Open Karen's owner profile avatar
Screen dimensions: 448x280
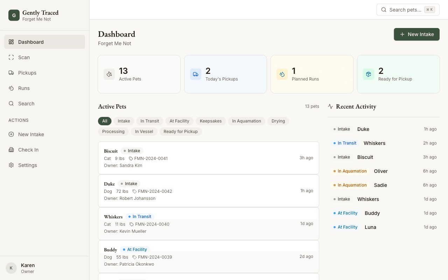(11, 268)
